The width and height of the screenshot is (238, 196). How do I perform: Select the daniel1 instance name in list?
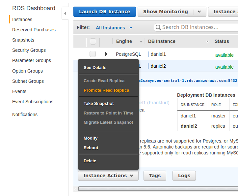tap(158, 54)
